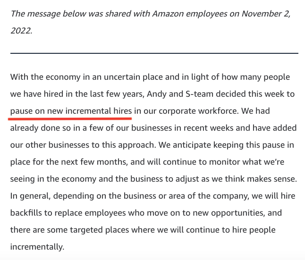Click the horizontal divider line below the intro
The height and width of the screenshot is (260, 305).
(154, 53)
